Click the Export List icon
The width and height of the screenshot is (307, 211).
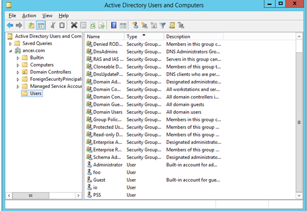[101, 25]
